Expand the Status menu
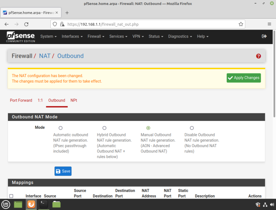276x210 pixels. tap(156, 36)
